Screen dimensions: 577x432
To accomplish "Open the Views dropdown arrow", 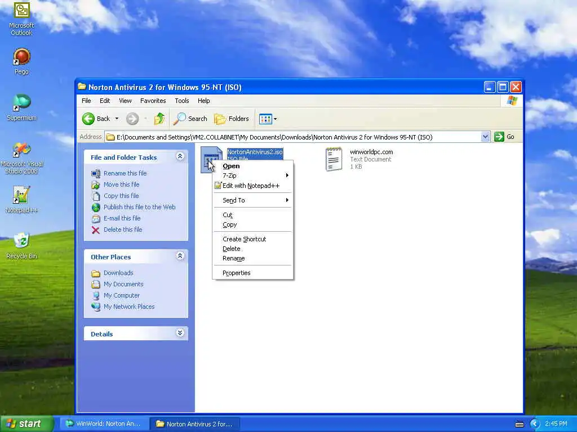I will (x=275, y=119).
